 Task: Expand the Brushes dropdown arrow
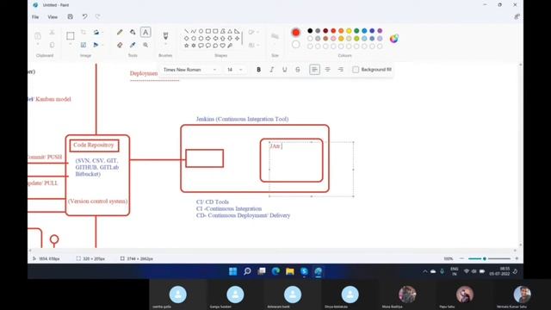coord(165,45)
